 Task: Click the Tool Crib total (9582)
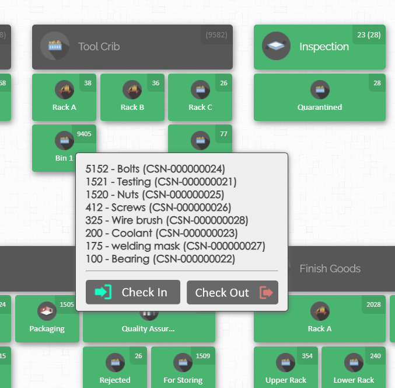coord(216,35)
